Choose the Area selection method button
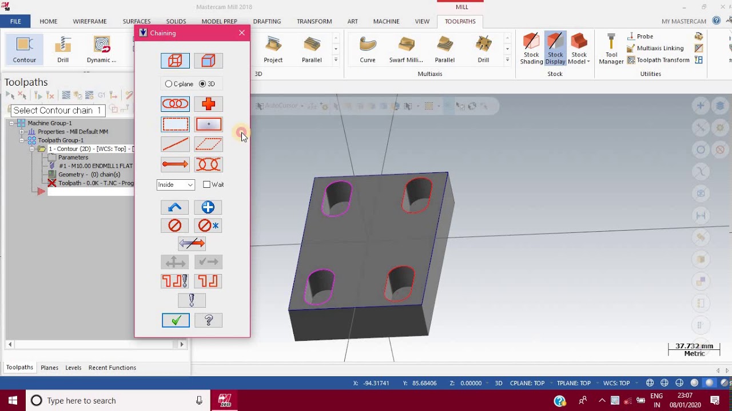 click(x=208, y=124)
